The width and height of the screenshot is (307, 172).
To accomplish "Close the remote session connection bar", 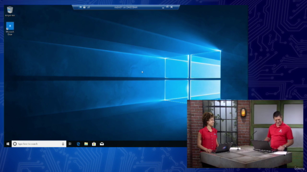I will [x=172, y=7].
